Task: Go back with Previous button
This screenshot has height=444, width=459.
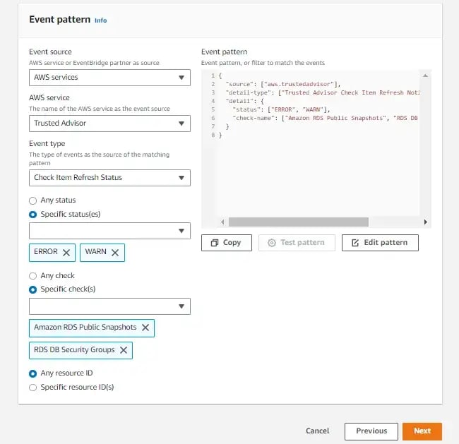Action: (371, 431)
